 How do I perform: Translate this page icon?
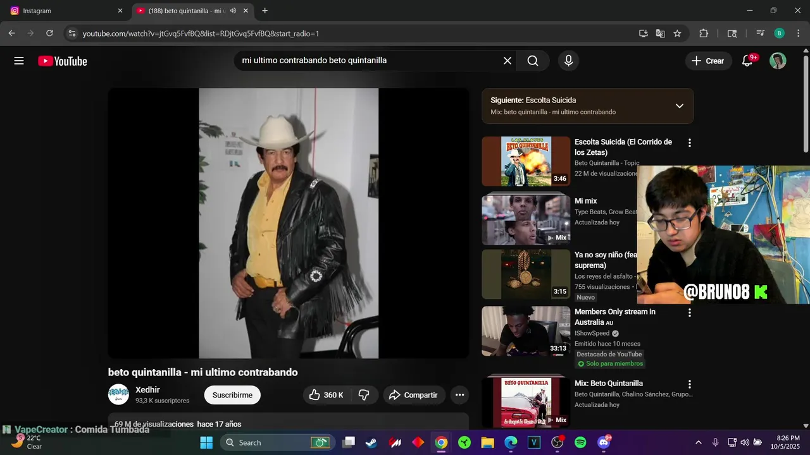660,33
